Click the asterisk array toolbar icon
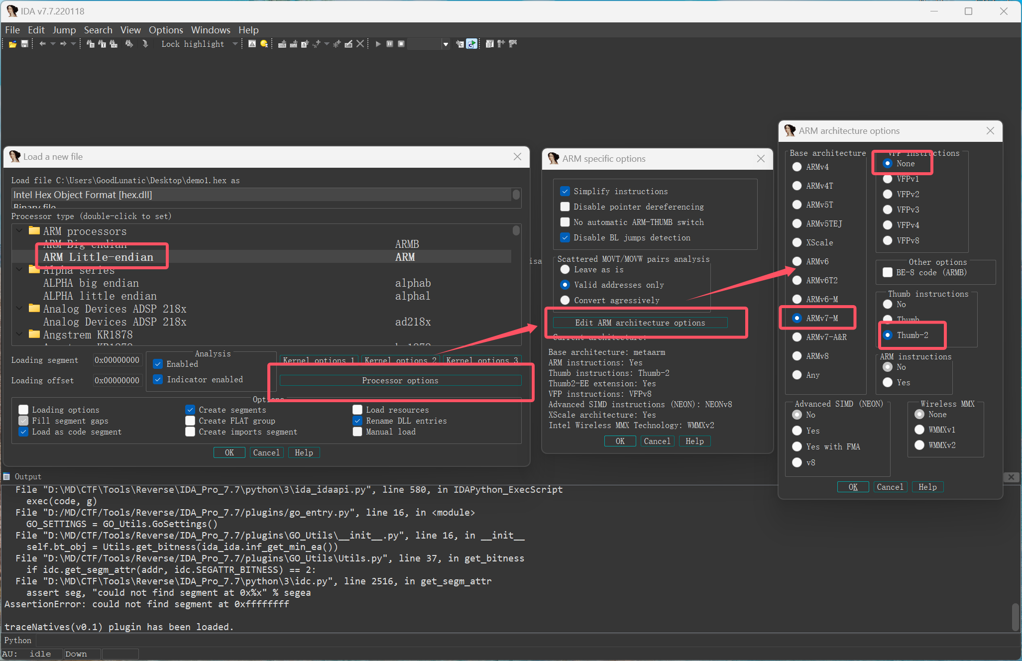Viewport: 1022px width, 661px height. click(337, 44)
